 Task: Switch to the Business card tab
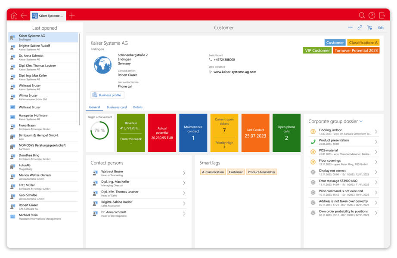pos(117,107)
